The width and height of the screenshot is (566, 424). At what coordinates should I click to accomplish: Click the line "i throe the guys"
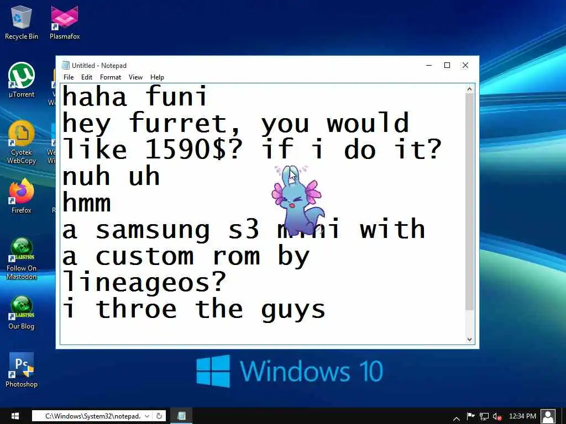[x=194, y=309]
